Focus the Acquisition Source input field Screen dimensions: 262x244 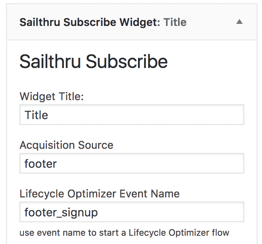132,164
